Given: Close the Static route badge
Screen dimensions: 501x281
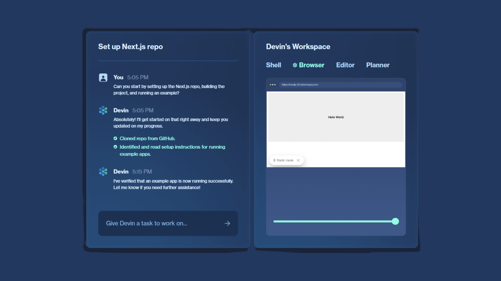Looking at the screenshot, I should [298, 160].
